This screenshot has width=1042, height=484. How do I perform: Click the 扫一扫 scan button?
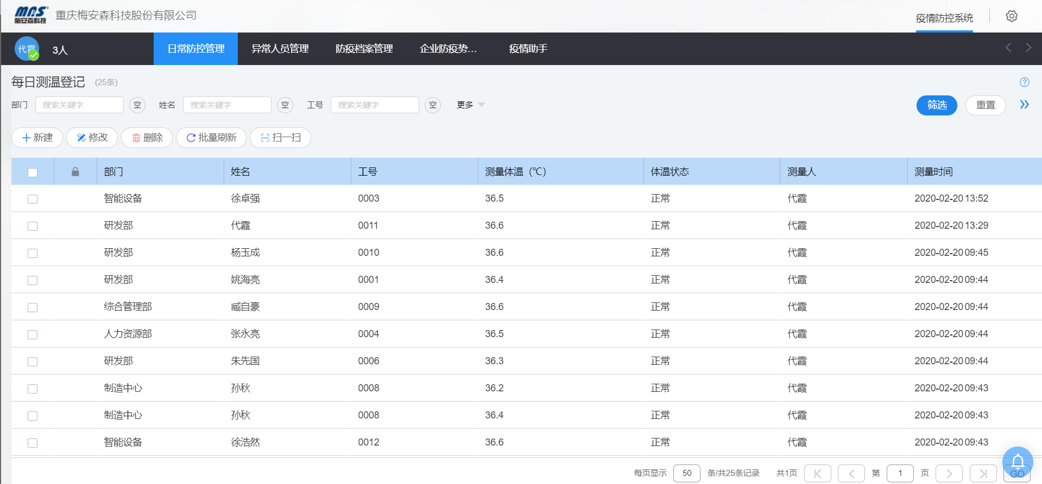click(x=280, y=138)
